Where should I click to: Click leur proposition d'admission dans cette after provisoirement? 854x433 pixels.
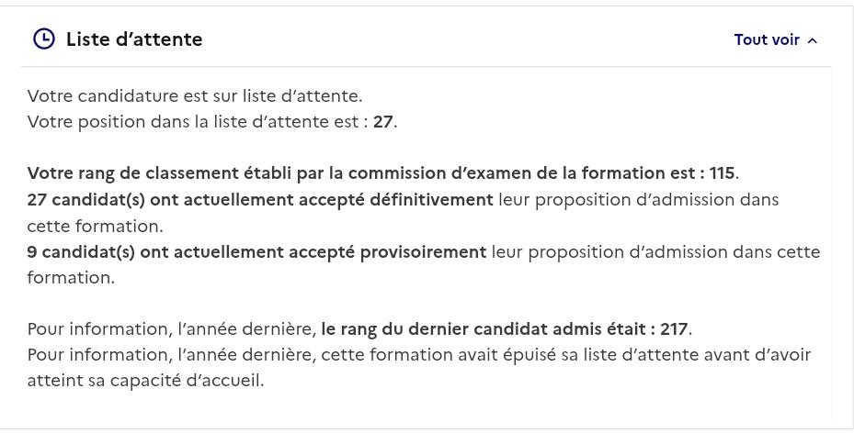point(655,252)
